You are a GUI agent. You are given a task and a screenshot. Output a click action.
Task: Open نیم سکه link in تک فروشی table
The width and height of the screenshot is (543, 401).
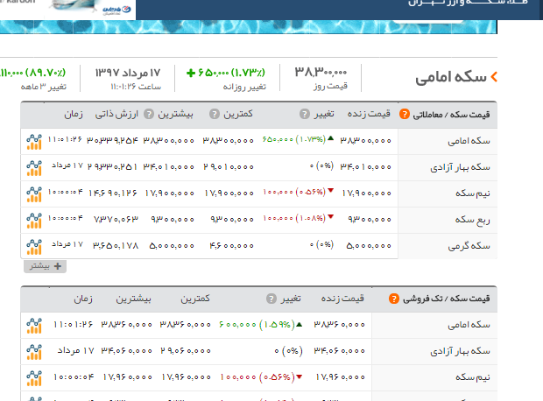tap(473, 377)
